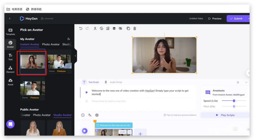Click the 'Press Enter to start a new line' field
Viewport: 254px width, 140px height.
108,101
